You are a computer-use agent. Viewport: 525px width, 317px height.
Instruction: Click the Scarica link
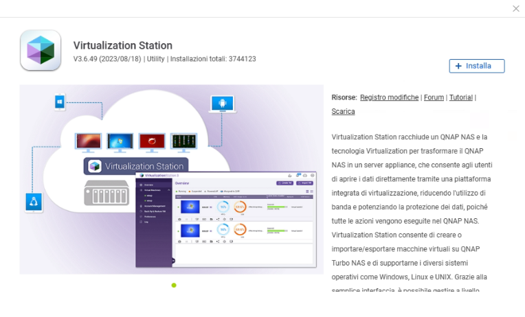point(343,111)
